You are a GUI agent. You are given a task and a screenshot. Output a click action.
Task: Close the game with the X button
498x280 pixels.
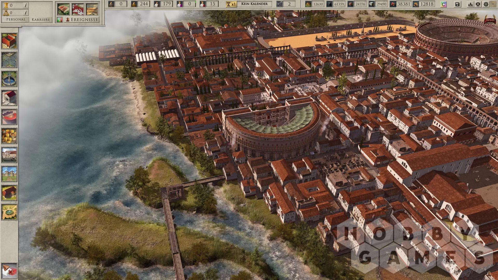[493, 4]
